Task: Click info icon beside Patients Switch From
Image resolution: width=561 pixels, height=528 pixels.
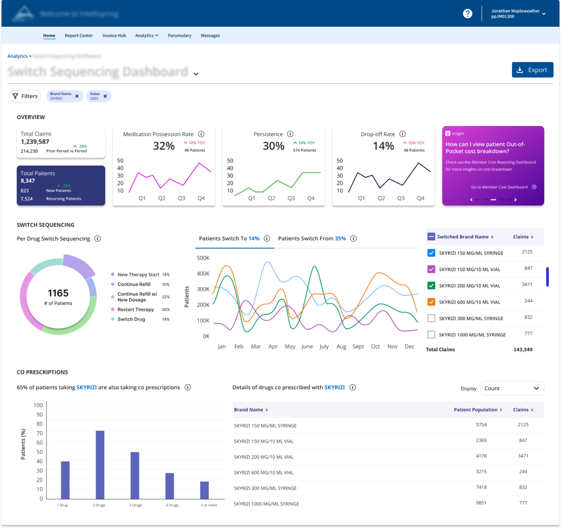Action: click(353, 238)
